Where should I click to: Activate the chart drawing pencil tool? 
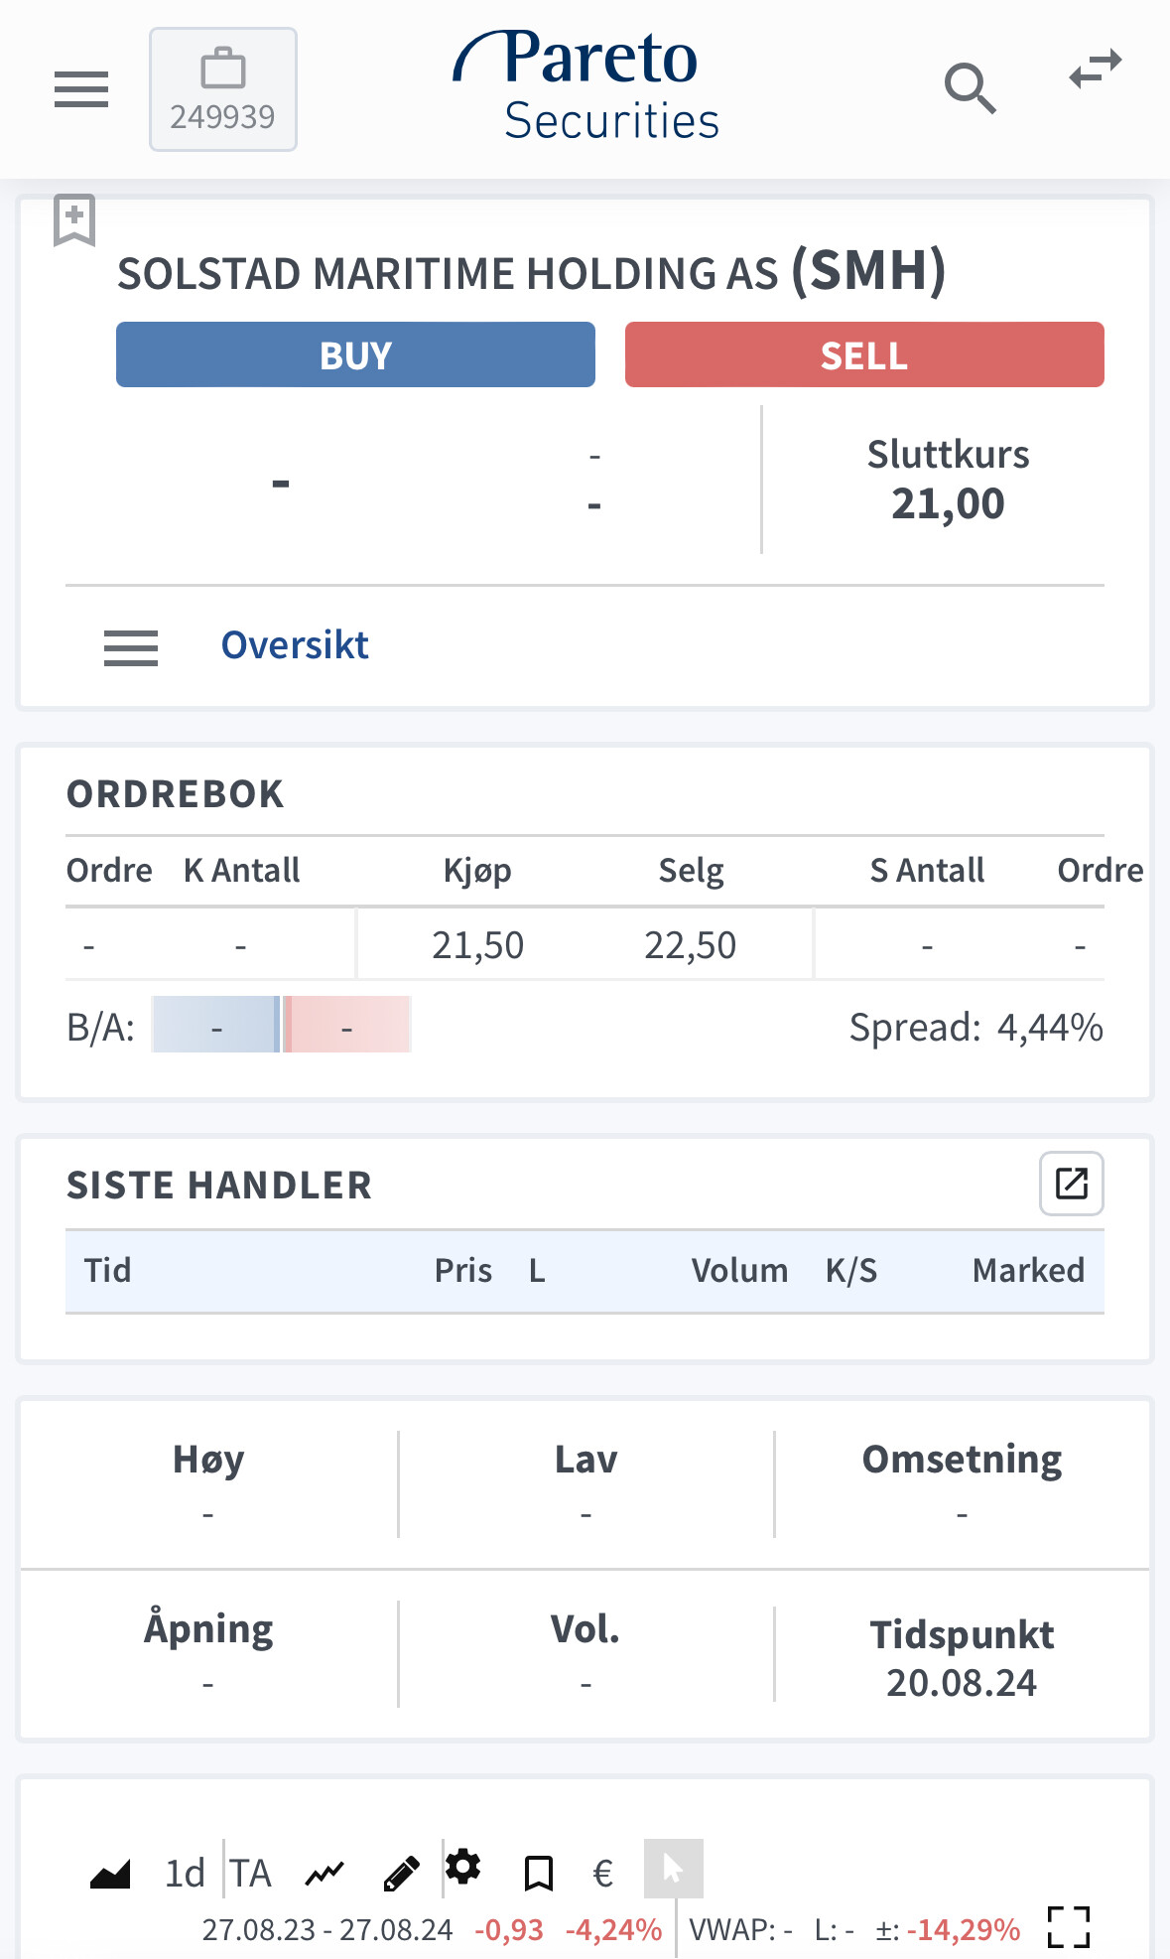401,1874
